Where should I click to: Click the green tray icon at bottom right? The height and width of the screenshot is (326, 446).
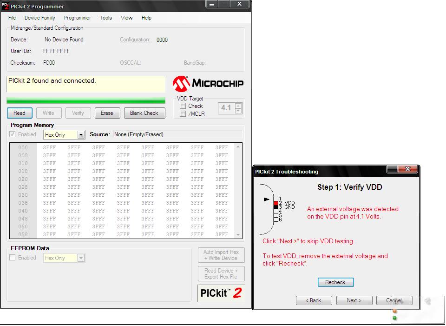395,318
